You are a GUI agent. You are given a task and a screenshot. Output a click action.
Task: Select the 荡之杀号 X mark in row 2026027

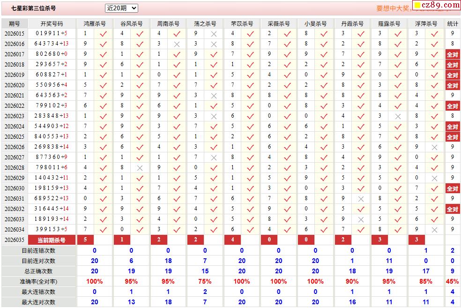coord(214,158)
